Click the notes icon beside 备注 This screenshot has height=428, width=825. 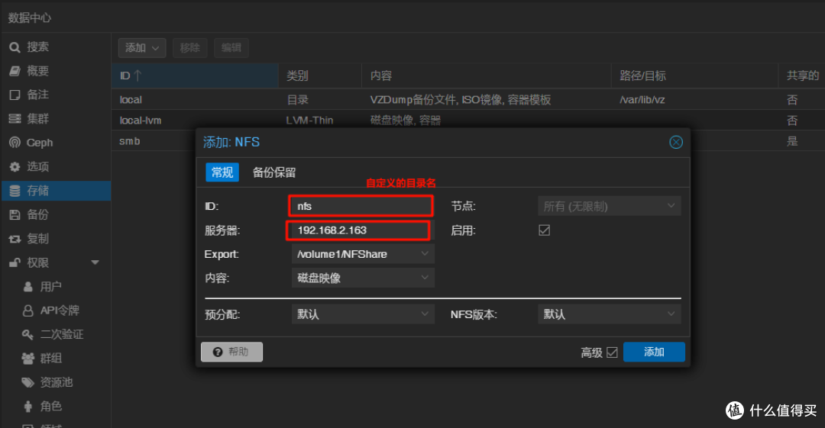[x=15, y=95]
